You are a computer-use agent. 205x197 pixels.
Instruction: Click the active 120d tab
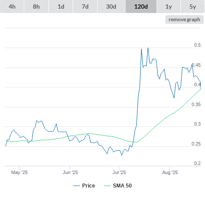(141, 6)
